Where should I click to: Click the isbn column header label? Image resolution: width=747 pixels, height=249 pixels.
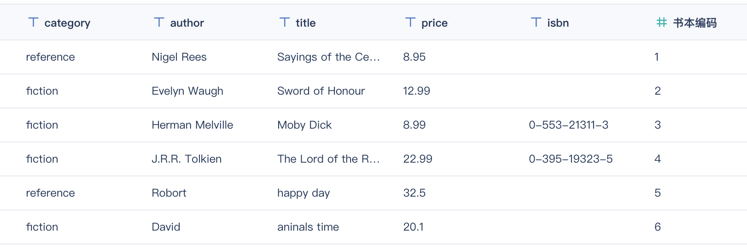tap(558, 23)
